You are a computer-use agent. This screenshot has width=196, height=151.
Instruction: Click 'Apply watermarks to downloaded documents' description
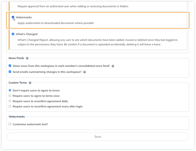(x=56, y=23)
